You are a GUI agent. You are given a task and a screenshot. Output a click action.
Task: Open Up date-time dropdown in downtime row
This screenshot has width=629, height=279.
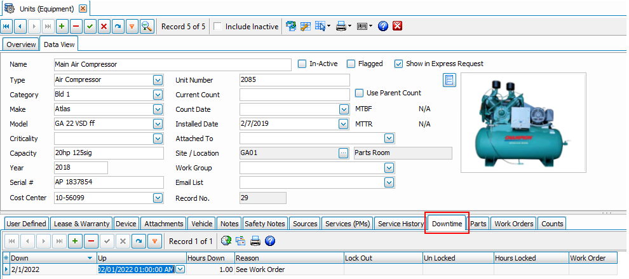(x=180, y=269)
